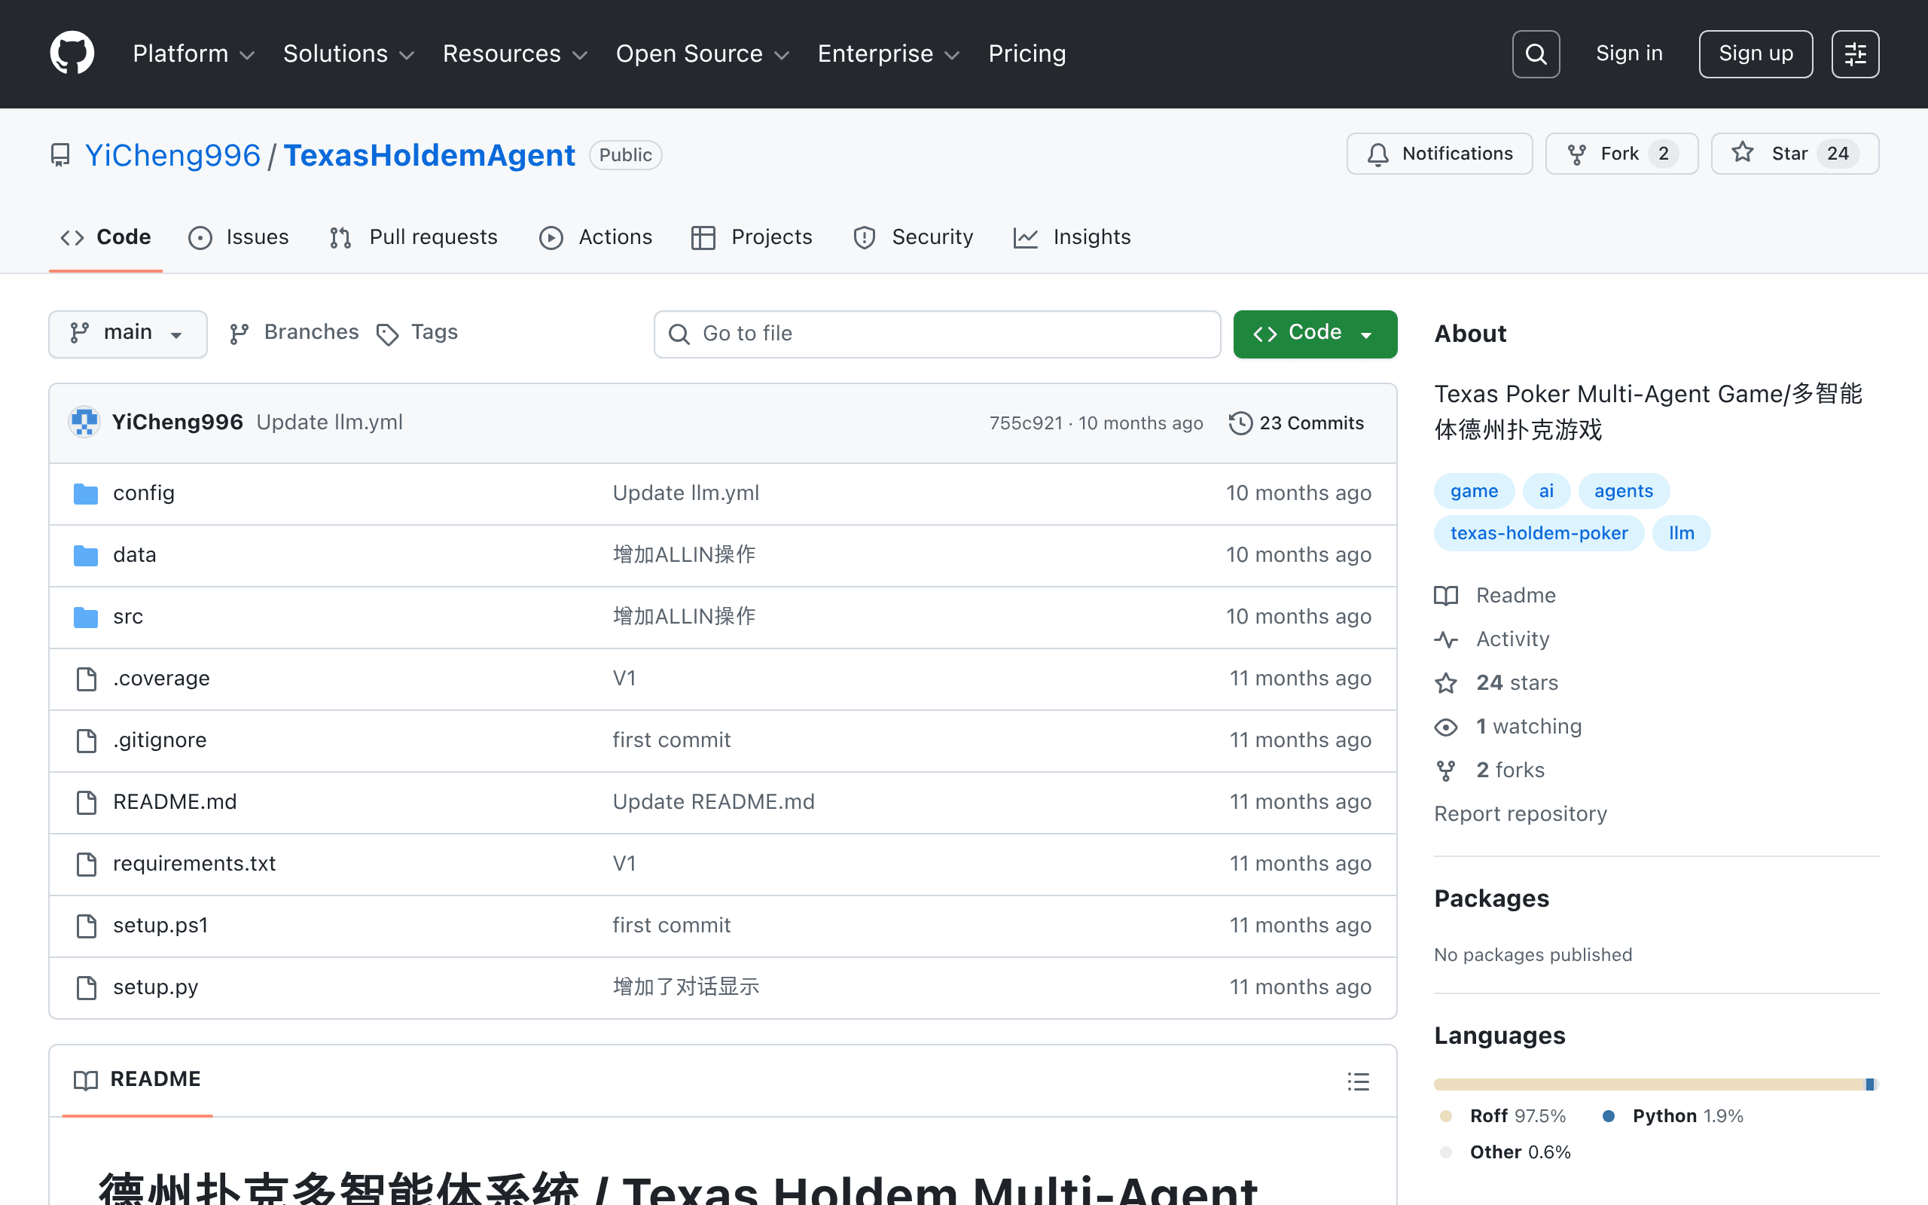1928x1205 pixels.
Task: Open the GitHub home logo
Action: (72, 53)
